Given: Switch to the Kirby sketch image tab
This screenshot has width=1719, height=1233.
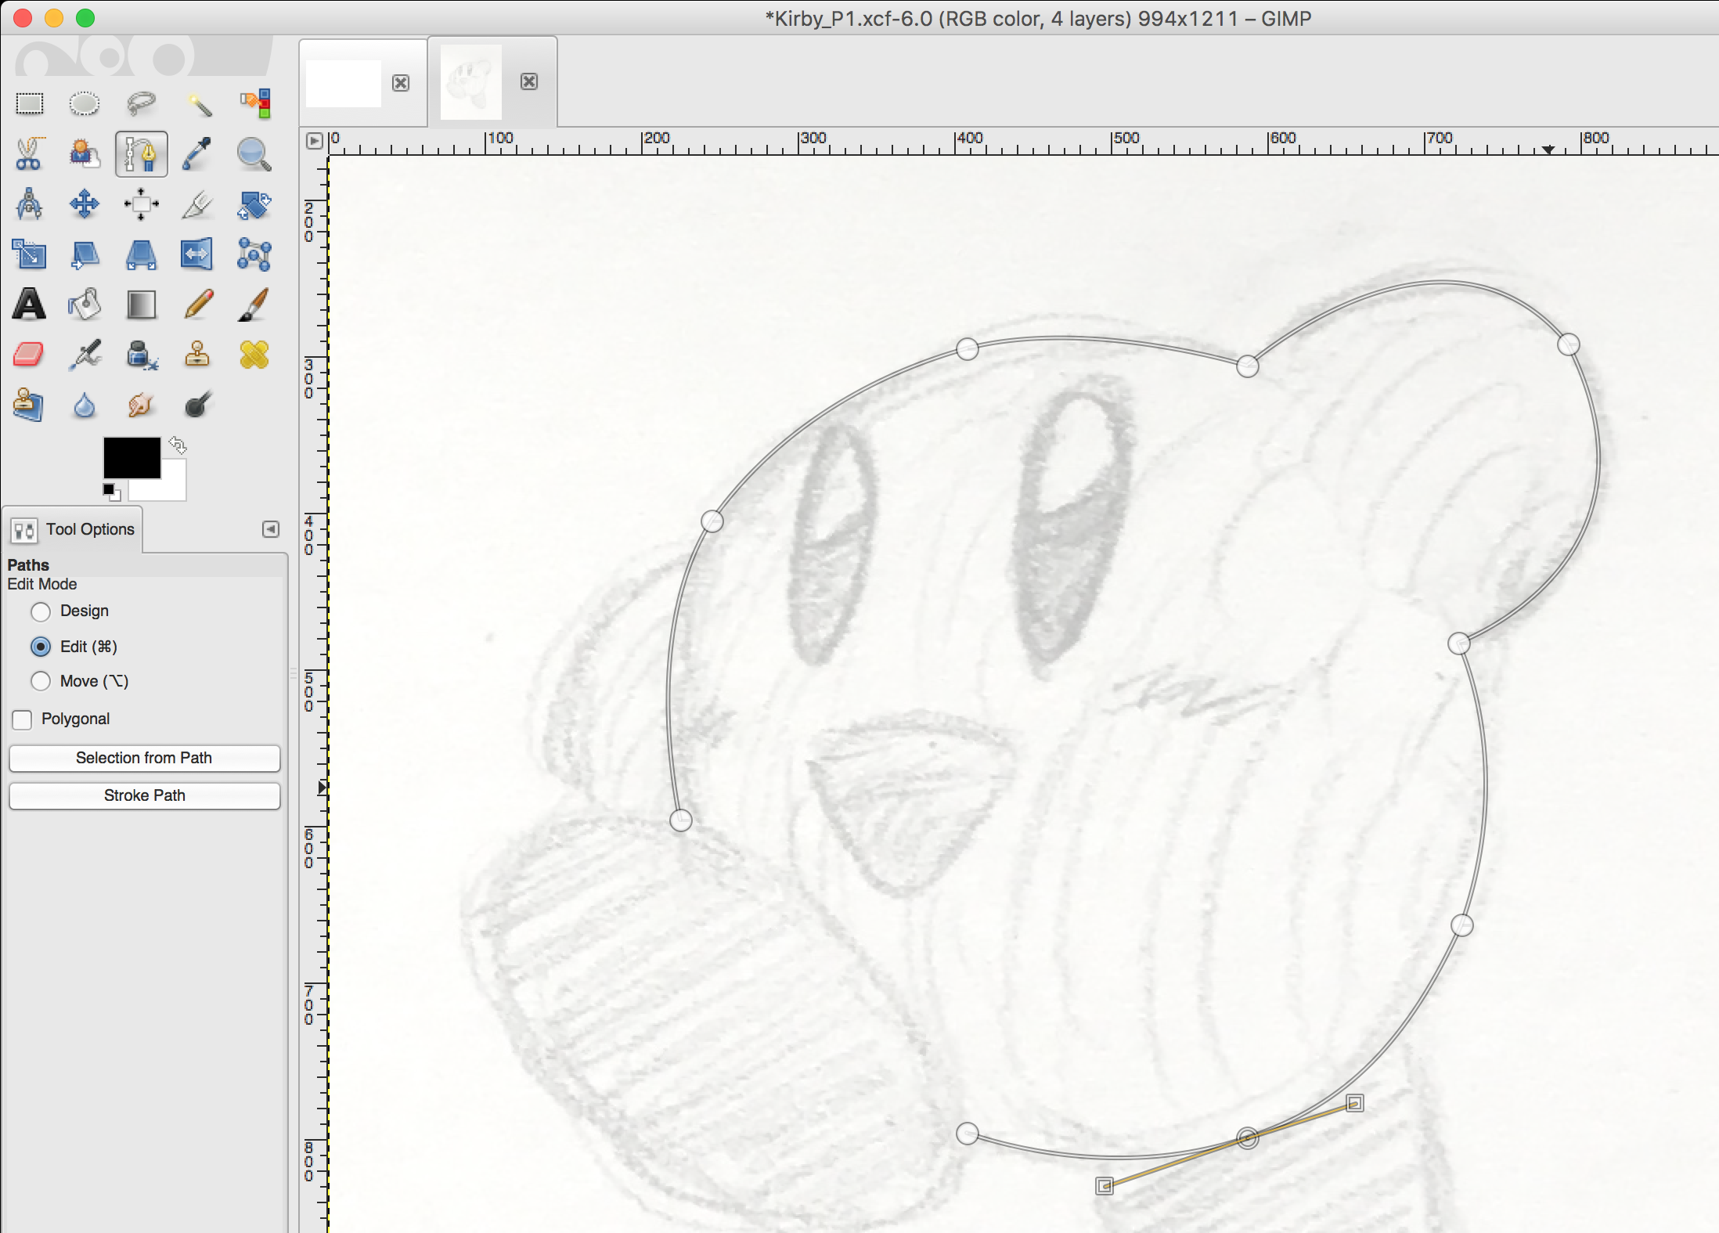Looking at the screenshot, I should 471,81.
